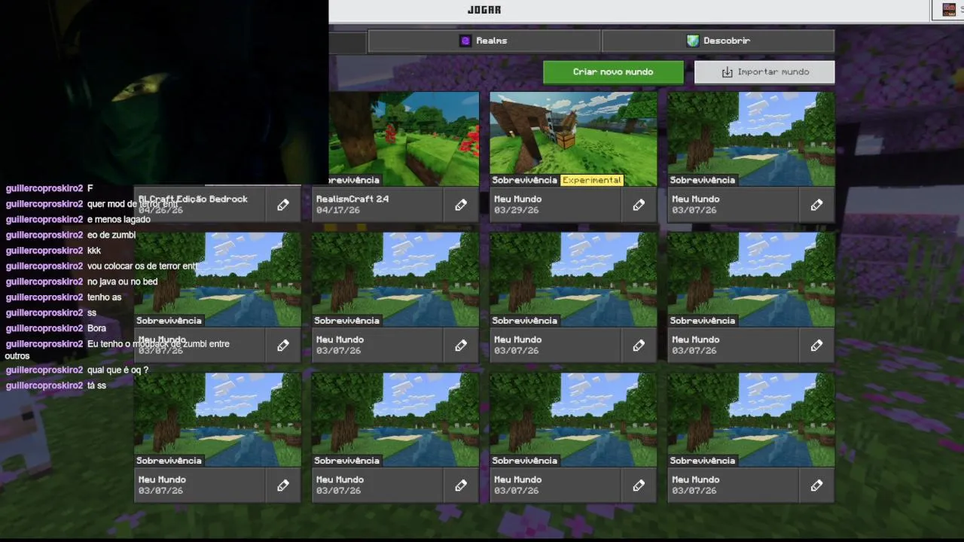Click chat message 'tenho as'
Viewport: 964px width, 542px height.
tap(104, 297)
